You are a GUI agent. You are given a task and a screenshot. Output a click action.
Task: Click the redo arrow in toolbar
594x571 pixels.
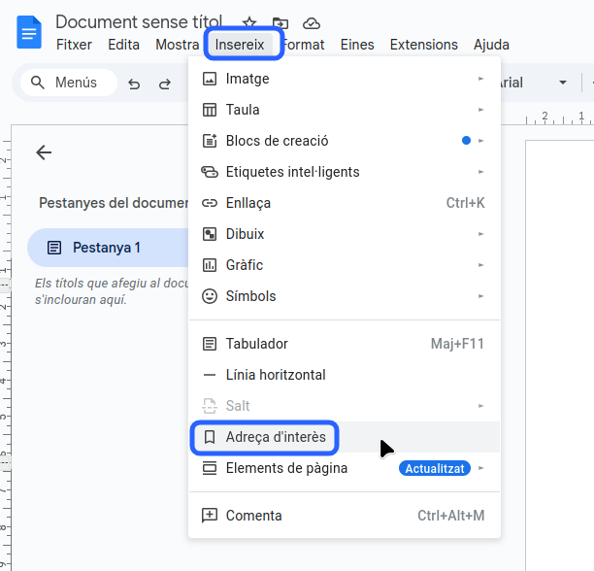[165, 84]
